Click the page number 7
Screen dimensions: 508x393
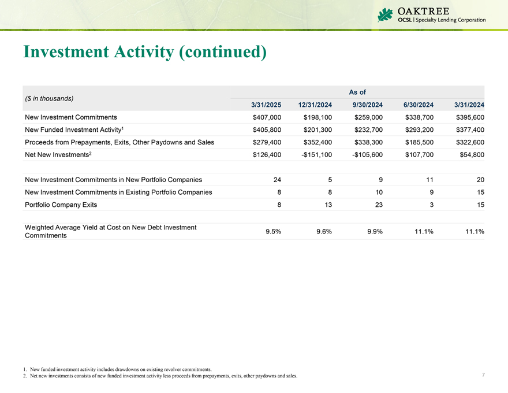tap(483, 376)
